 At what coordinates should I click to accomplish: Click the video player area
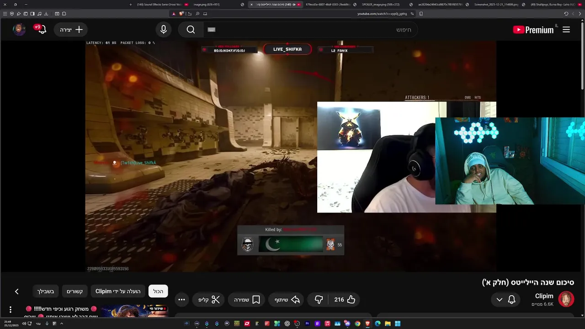[291, 156]
